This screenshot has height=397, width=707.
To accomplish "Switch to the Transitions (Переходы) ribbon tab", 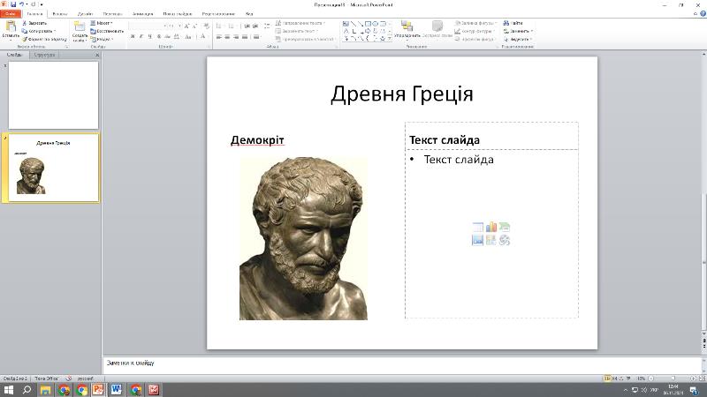I will 112,14.
